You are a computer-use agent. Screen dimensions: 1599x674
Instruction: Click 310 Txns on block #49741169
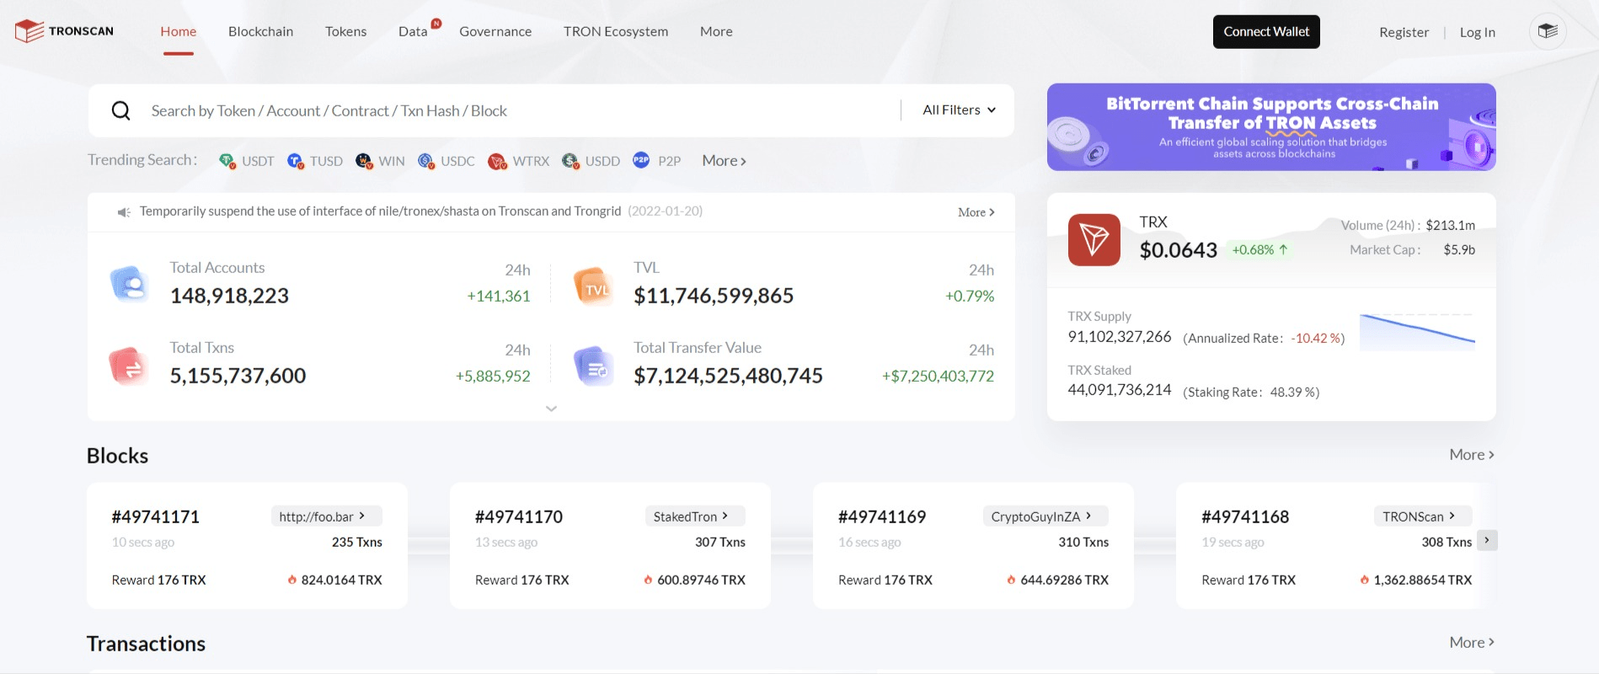tap(1083, 542)
